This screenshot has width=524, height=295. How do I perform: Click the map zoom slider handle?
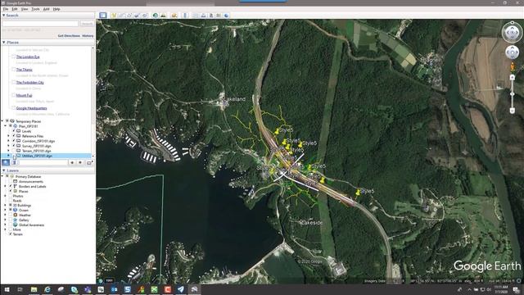pyautogui.click(x=512, y=94)
